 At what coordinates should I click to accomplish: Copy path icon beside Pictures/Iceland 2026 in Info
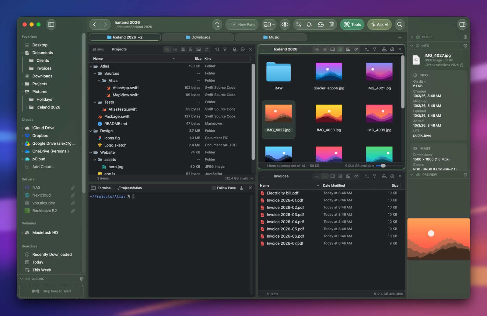click(462, 65)
